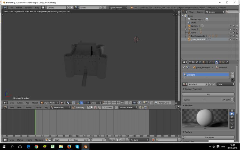Toggle visibility eye for group_Stmedard
The height and width of the screenshot is (150, 240).
click(230, 39)
